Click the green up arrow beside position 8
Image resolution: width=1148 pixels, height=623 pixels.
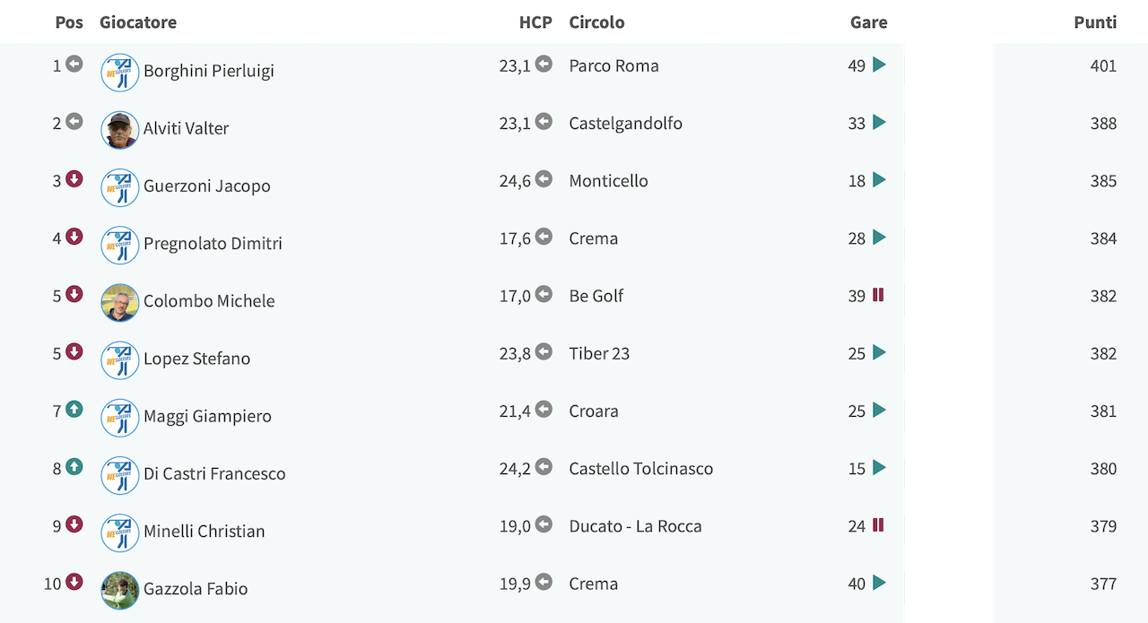tap(74, 467)
